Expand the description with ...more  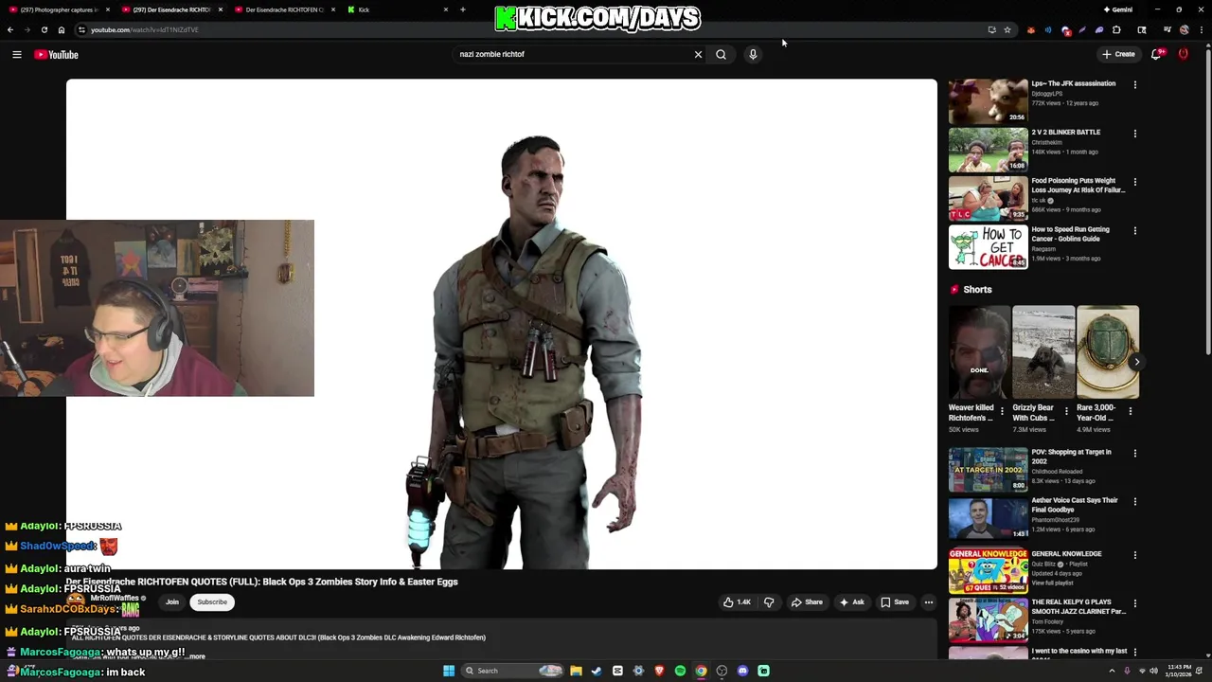pyautogui.click(x=195, y=656)
